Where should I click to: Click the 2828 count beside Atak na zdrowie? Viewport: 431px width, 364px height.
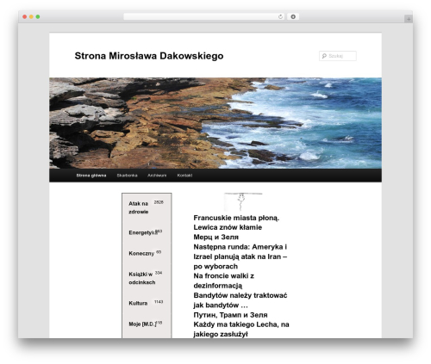[159, 202]
